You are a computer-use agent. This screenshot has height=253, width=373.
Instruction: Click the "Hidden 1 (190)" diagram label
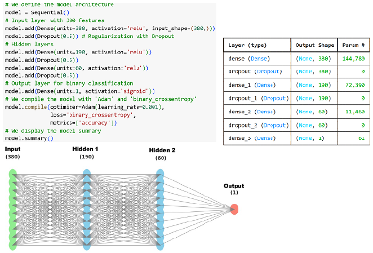click(85, 152)
